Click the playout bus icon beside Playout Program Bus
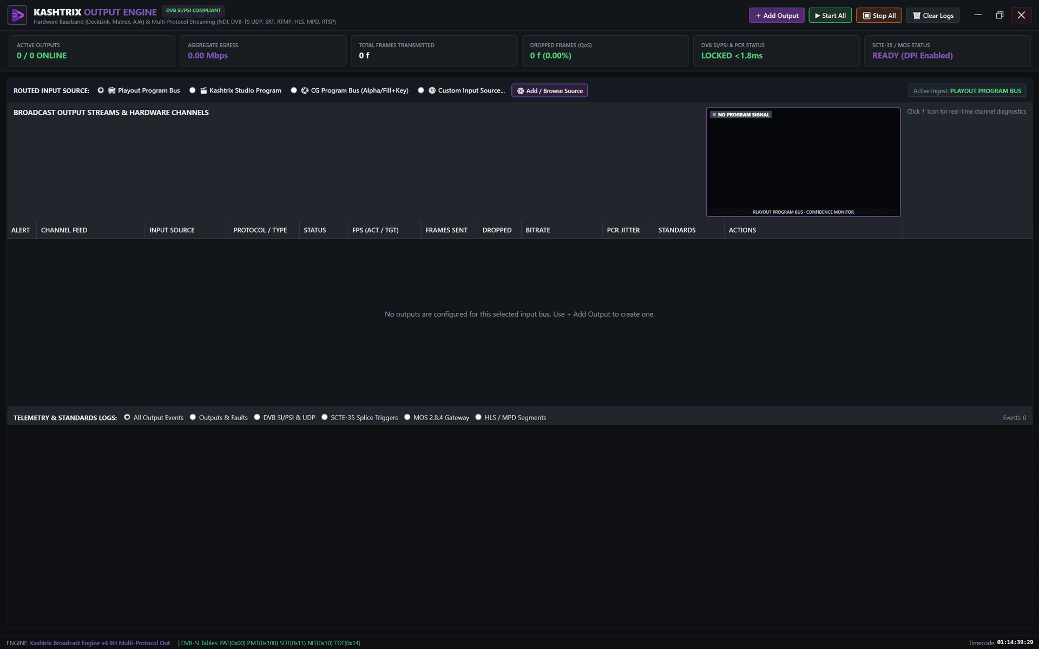Viewport: 1039px width, 649px height. [111, 90]
